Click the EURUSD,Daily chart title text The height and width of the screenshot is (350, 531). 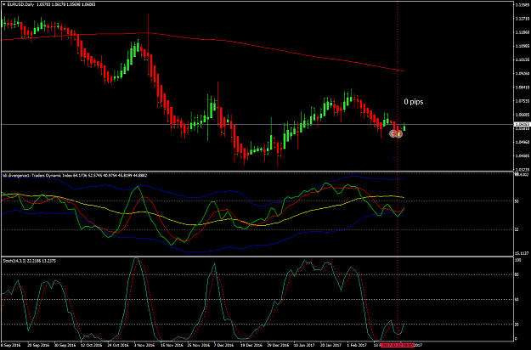pyautogui.click(x=20, y=4)
